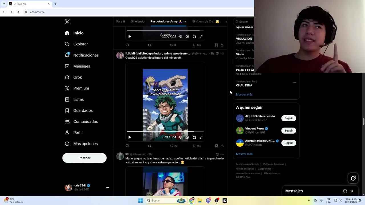Open floating Grok button
Screen dimensions: 365x205
tap(353, 178)
